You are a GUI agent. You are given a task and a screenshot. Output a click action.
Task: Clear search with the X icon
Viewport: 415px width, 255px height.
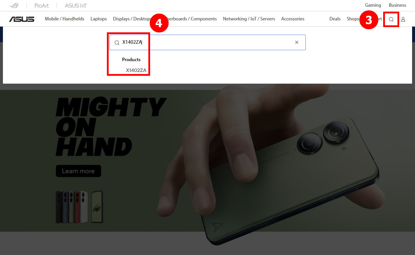297,42
